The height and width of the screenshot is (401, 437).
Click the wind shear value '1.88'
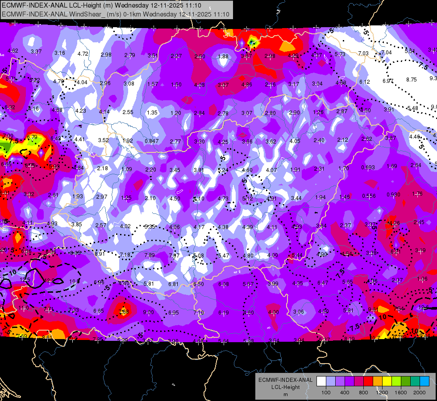[x=223, y=56]
